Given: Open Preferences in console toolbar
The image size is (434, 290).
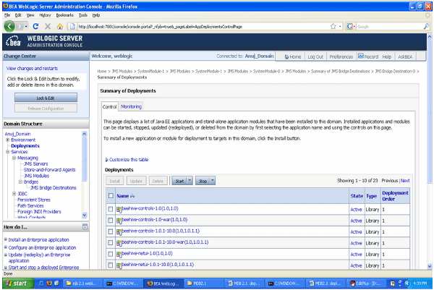Looking at the screenshot, I should click(x=341, y=56).
